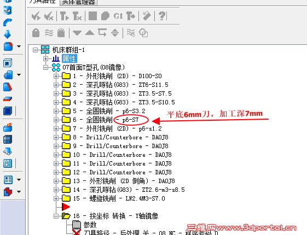Screen dimensions: 307x235
Task: Expand operation 5 全圆铣削 p6-S3.2
Action: [56, 111]
